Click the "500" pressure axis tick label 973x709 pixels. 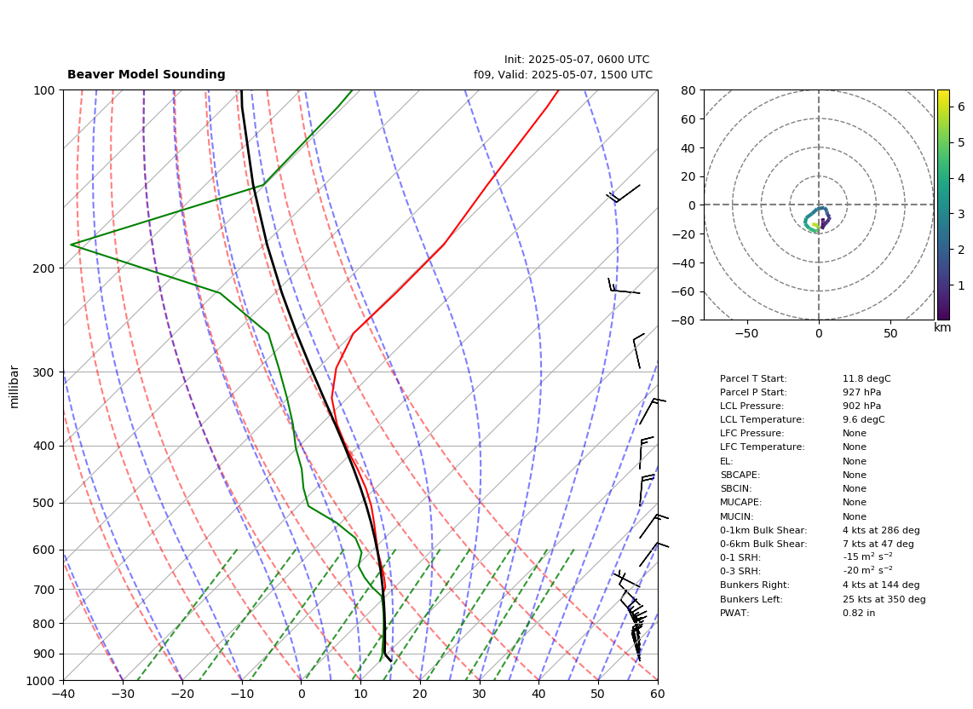pos(43,503)
